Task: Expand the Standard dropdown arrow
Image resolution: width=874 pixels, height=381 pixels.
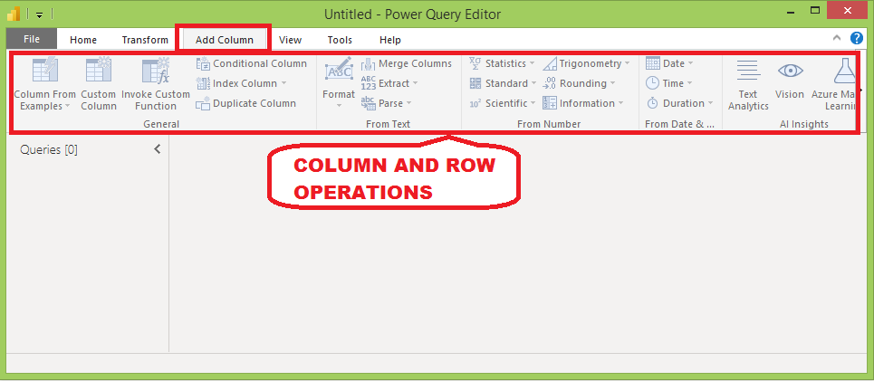Action: click(x=533, y=83)
